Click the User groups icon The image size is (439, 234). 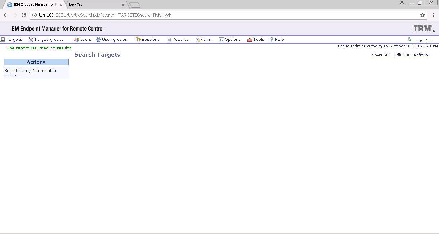click(x=98, y=40)
